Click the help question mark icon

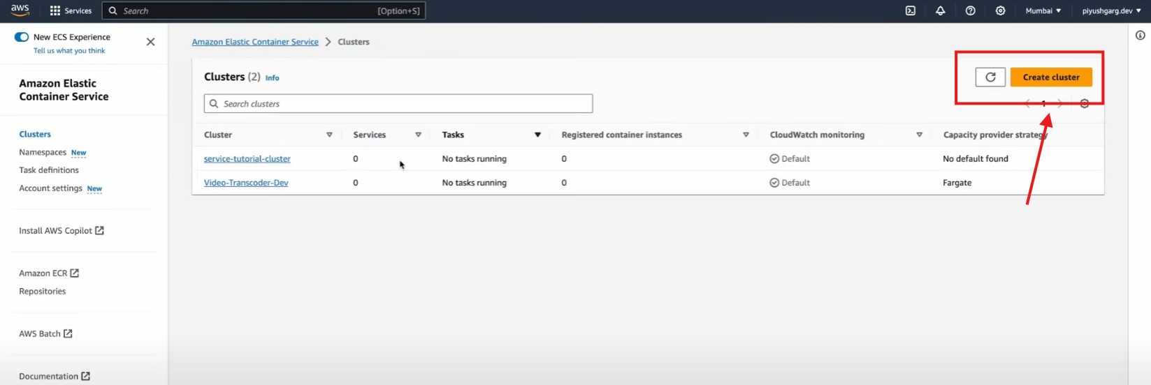coord(970,10)
